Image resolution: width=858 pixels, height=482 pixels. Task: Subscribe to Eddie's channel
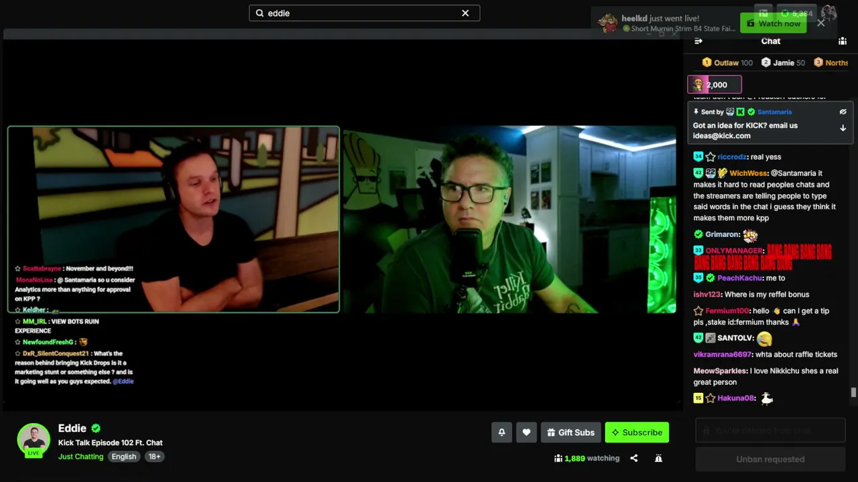coord(637,432)
